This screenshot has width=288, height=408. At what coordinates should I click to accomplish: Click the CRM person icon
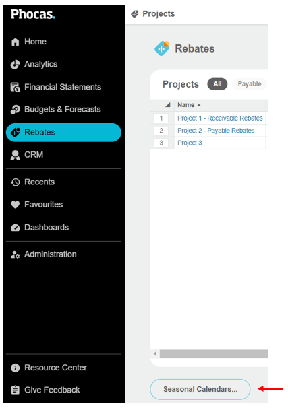pos(15,155)
